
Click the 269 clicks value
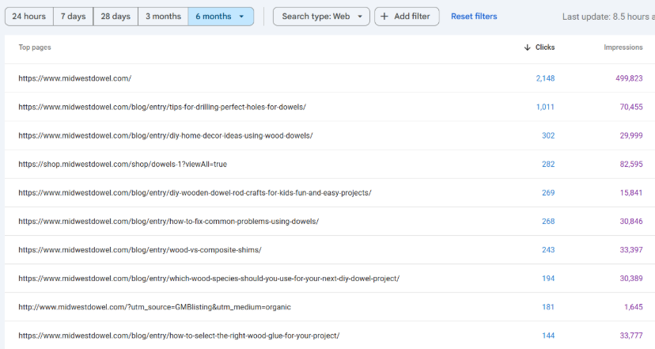pyautogui.click(x=548, y=192)
